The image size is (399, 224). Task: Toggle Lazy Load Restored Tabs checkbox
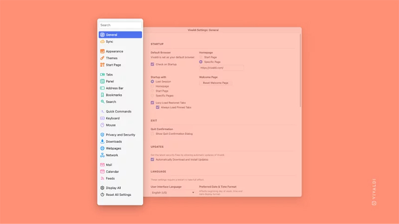click(153, 103)
